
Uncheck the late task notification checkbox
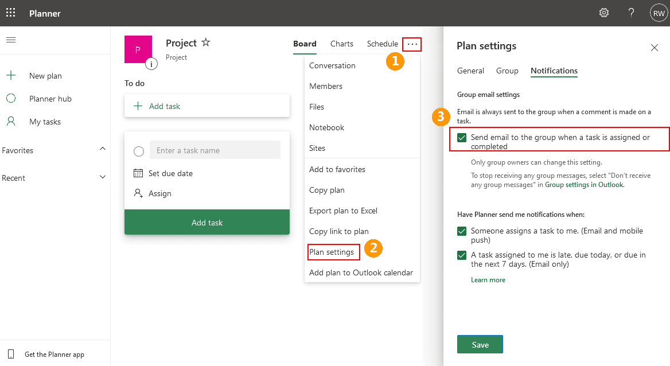pos(462,255)
